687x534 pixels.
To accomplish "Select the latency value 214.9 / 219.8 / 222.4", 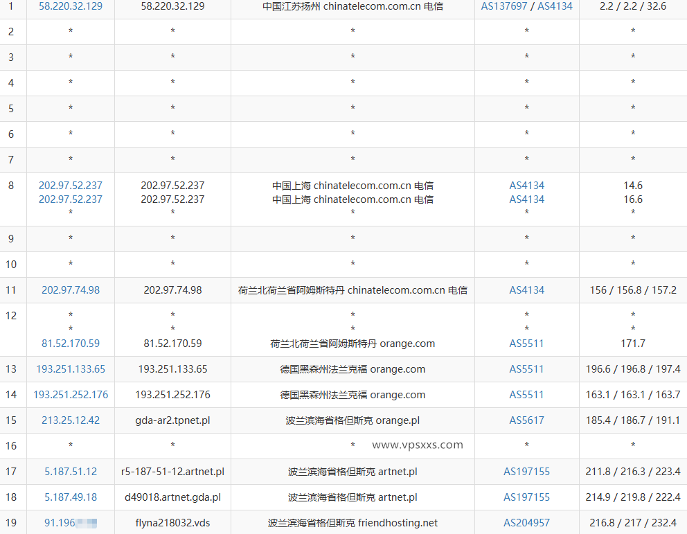I will coord(633,497).
